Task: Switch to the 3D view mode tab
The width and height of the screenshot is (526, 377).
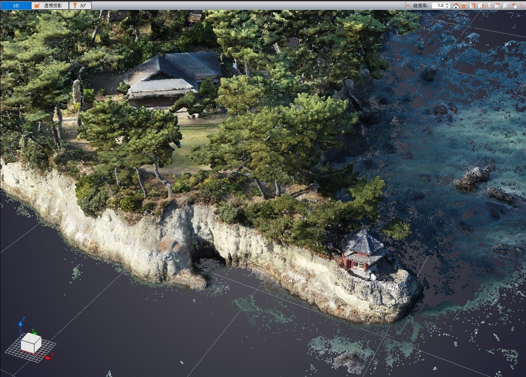Action: [x=16, y=5]
